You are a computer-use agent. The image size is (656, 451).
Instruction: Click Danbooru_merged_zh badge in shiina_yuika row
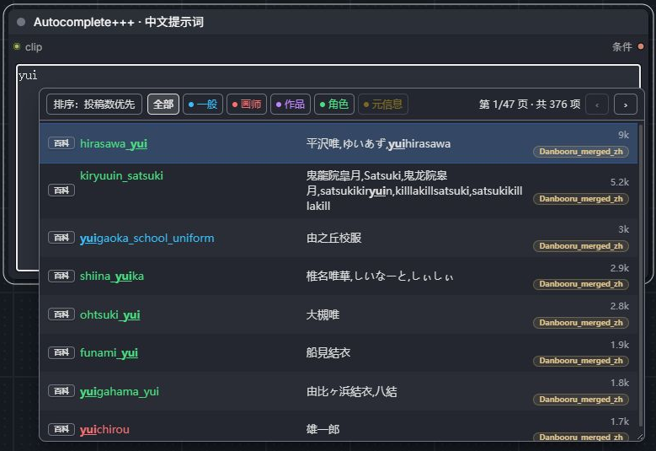(x=581, y=284)
